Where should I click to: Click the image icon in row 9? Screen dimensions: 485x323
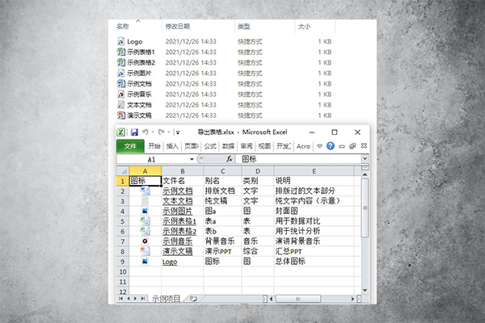coord(145,261)
